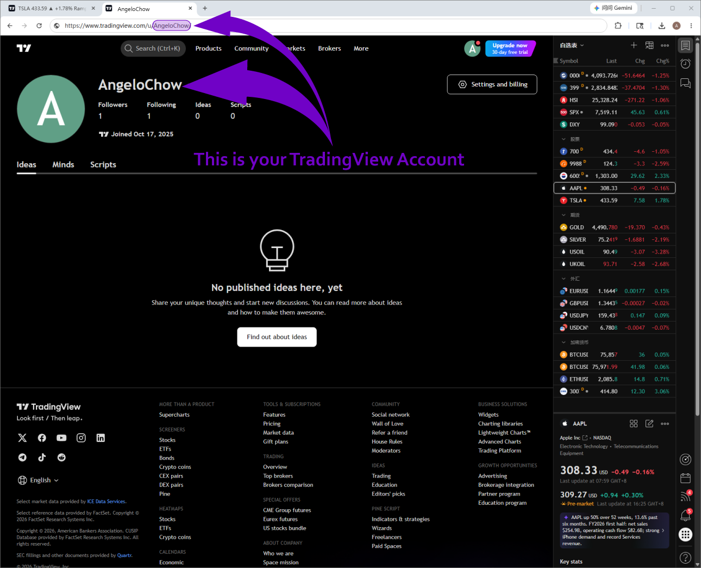Screen dimensions: 701x568
Task: Open Chrome three-dot menu
Action: [691, 26]
